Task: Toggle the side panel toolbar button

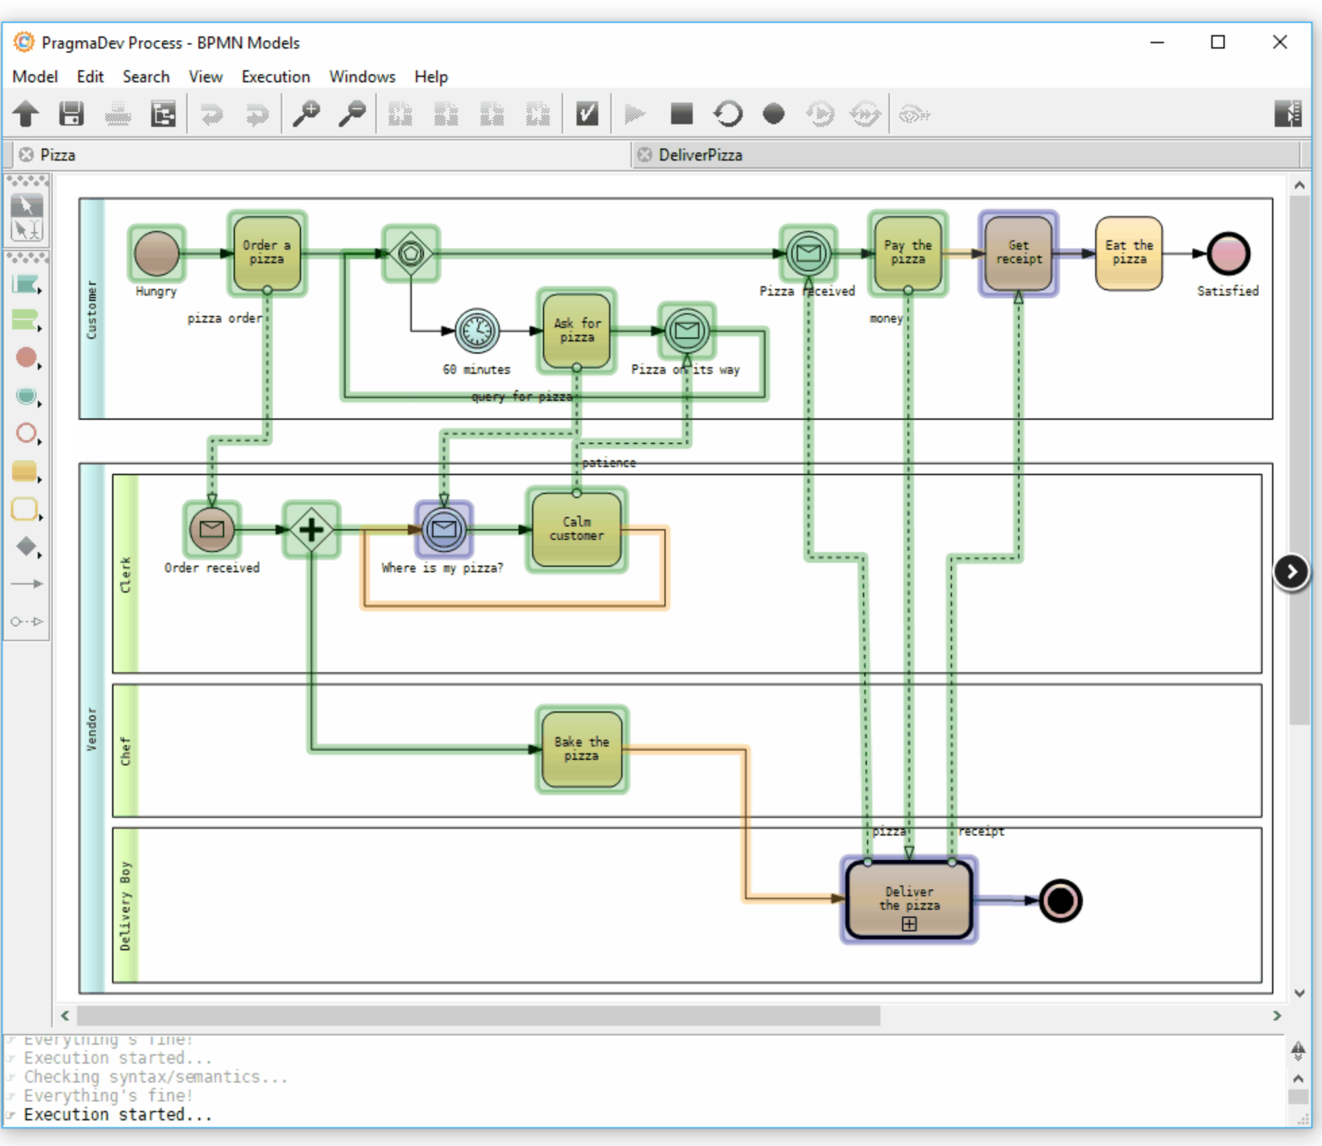Action: (x=1288, y=114)
